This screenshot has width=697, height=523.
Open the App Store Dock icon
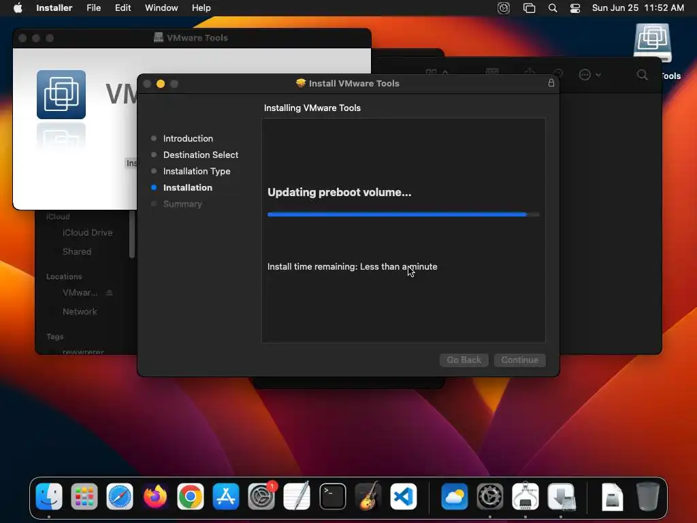click(226, 496)
